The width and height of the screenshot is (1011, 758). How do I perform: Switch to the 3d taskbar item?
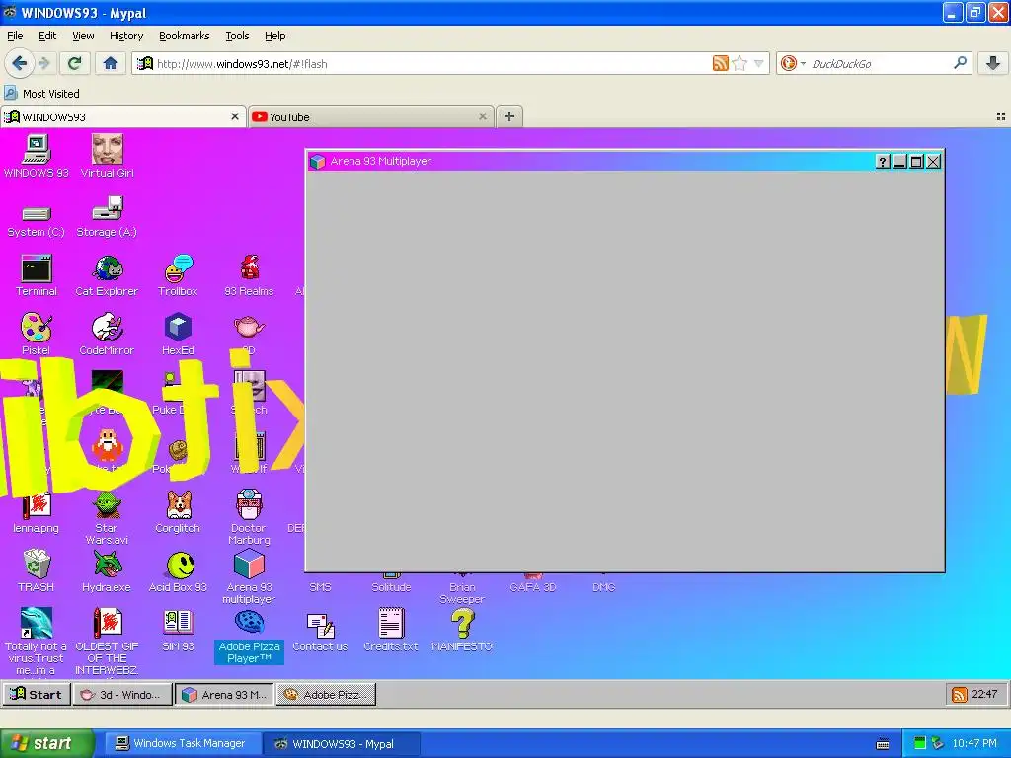122,694
